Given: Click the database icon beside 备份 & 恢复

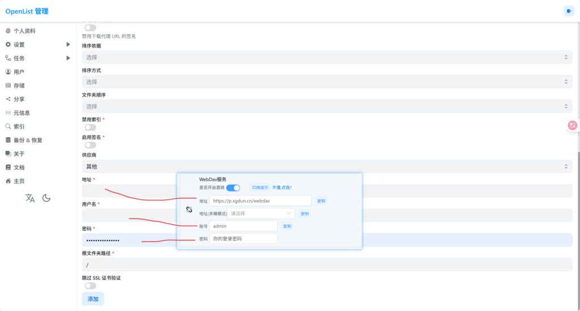Looking at the screenshot, I should pos(8,140).
